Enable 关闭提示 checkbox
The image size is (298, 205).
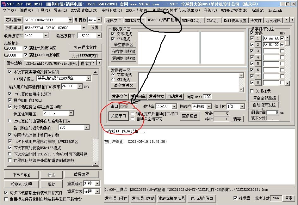[252, 91]
